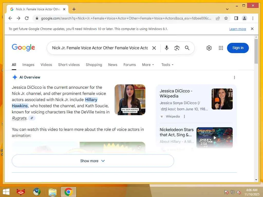
Task: Open the Action Center flag tray icon
Action: point(227,192)
